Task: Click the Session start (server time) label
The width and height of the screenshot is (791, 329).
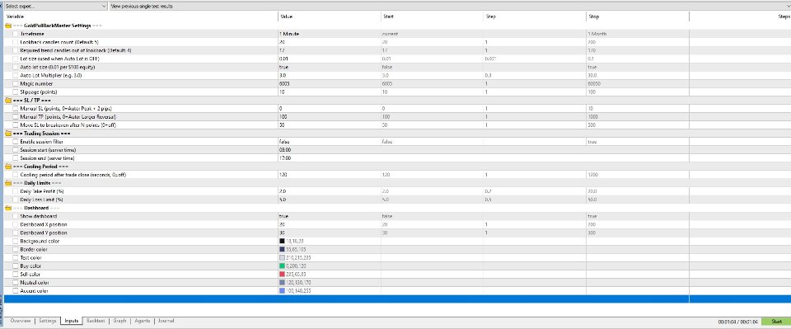Action: 48,150
